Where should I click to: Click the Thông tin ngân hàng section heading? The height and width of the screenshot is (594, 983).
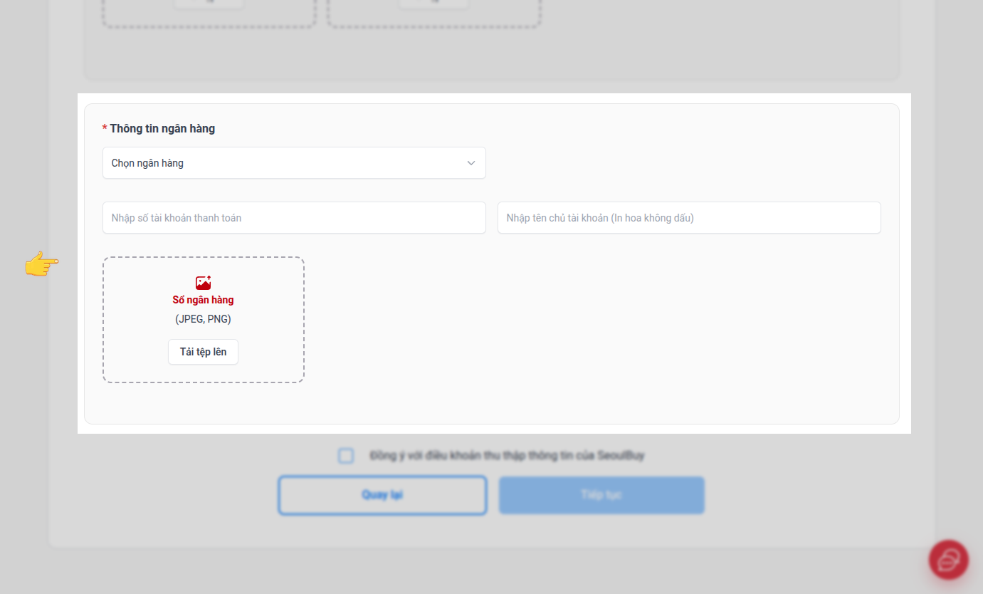(162, 128)
